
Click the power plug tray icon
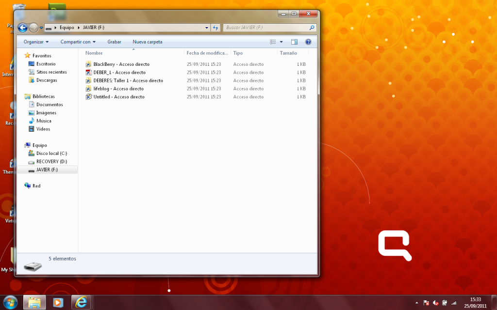[x=445, y=303]
